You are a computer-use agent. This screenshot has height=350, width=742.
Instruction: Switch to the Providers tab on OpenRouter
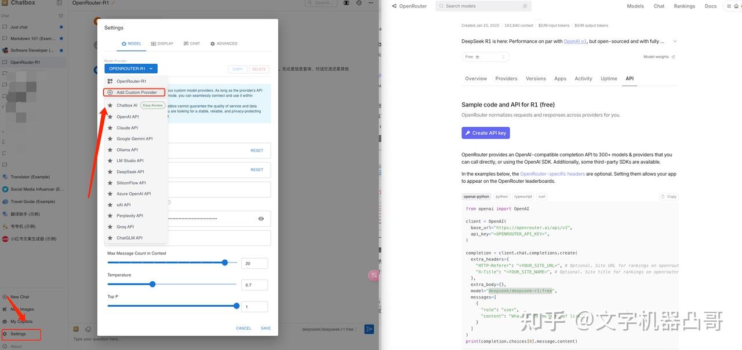pos(506,78)
